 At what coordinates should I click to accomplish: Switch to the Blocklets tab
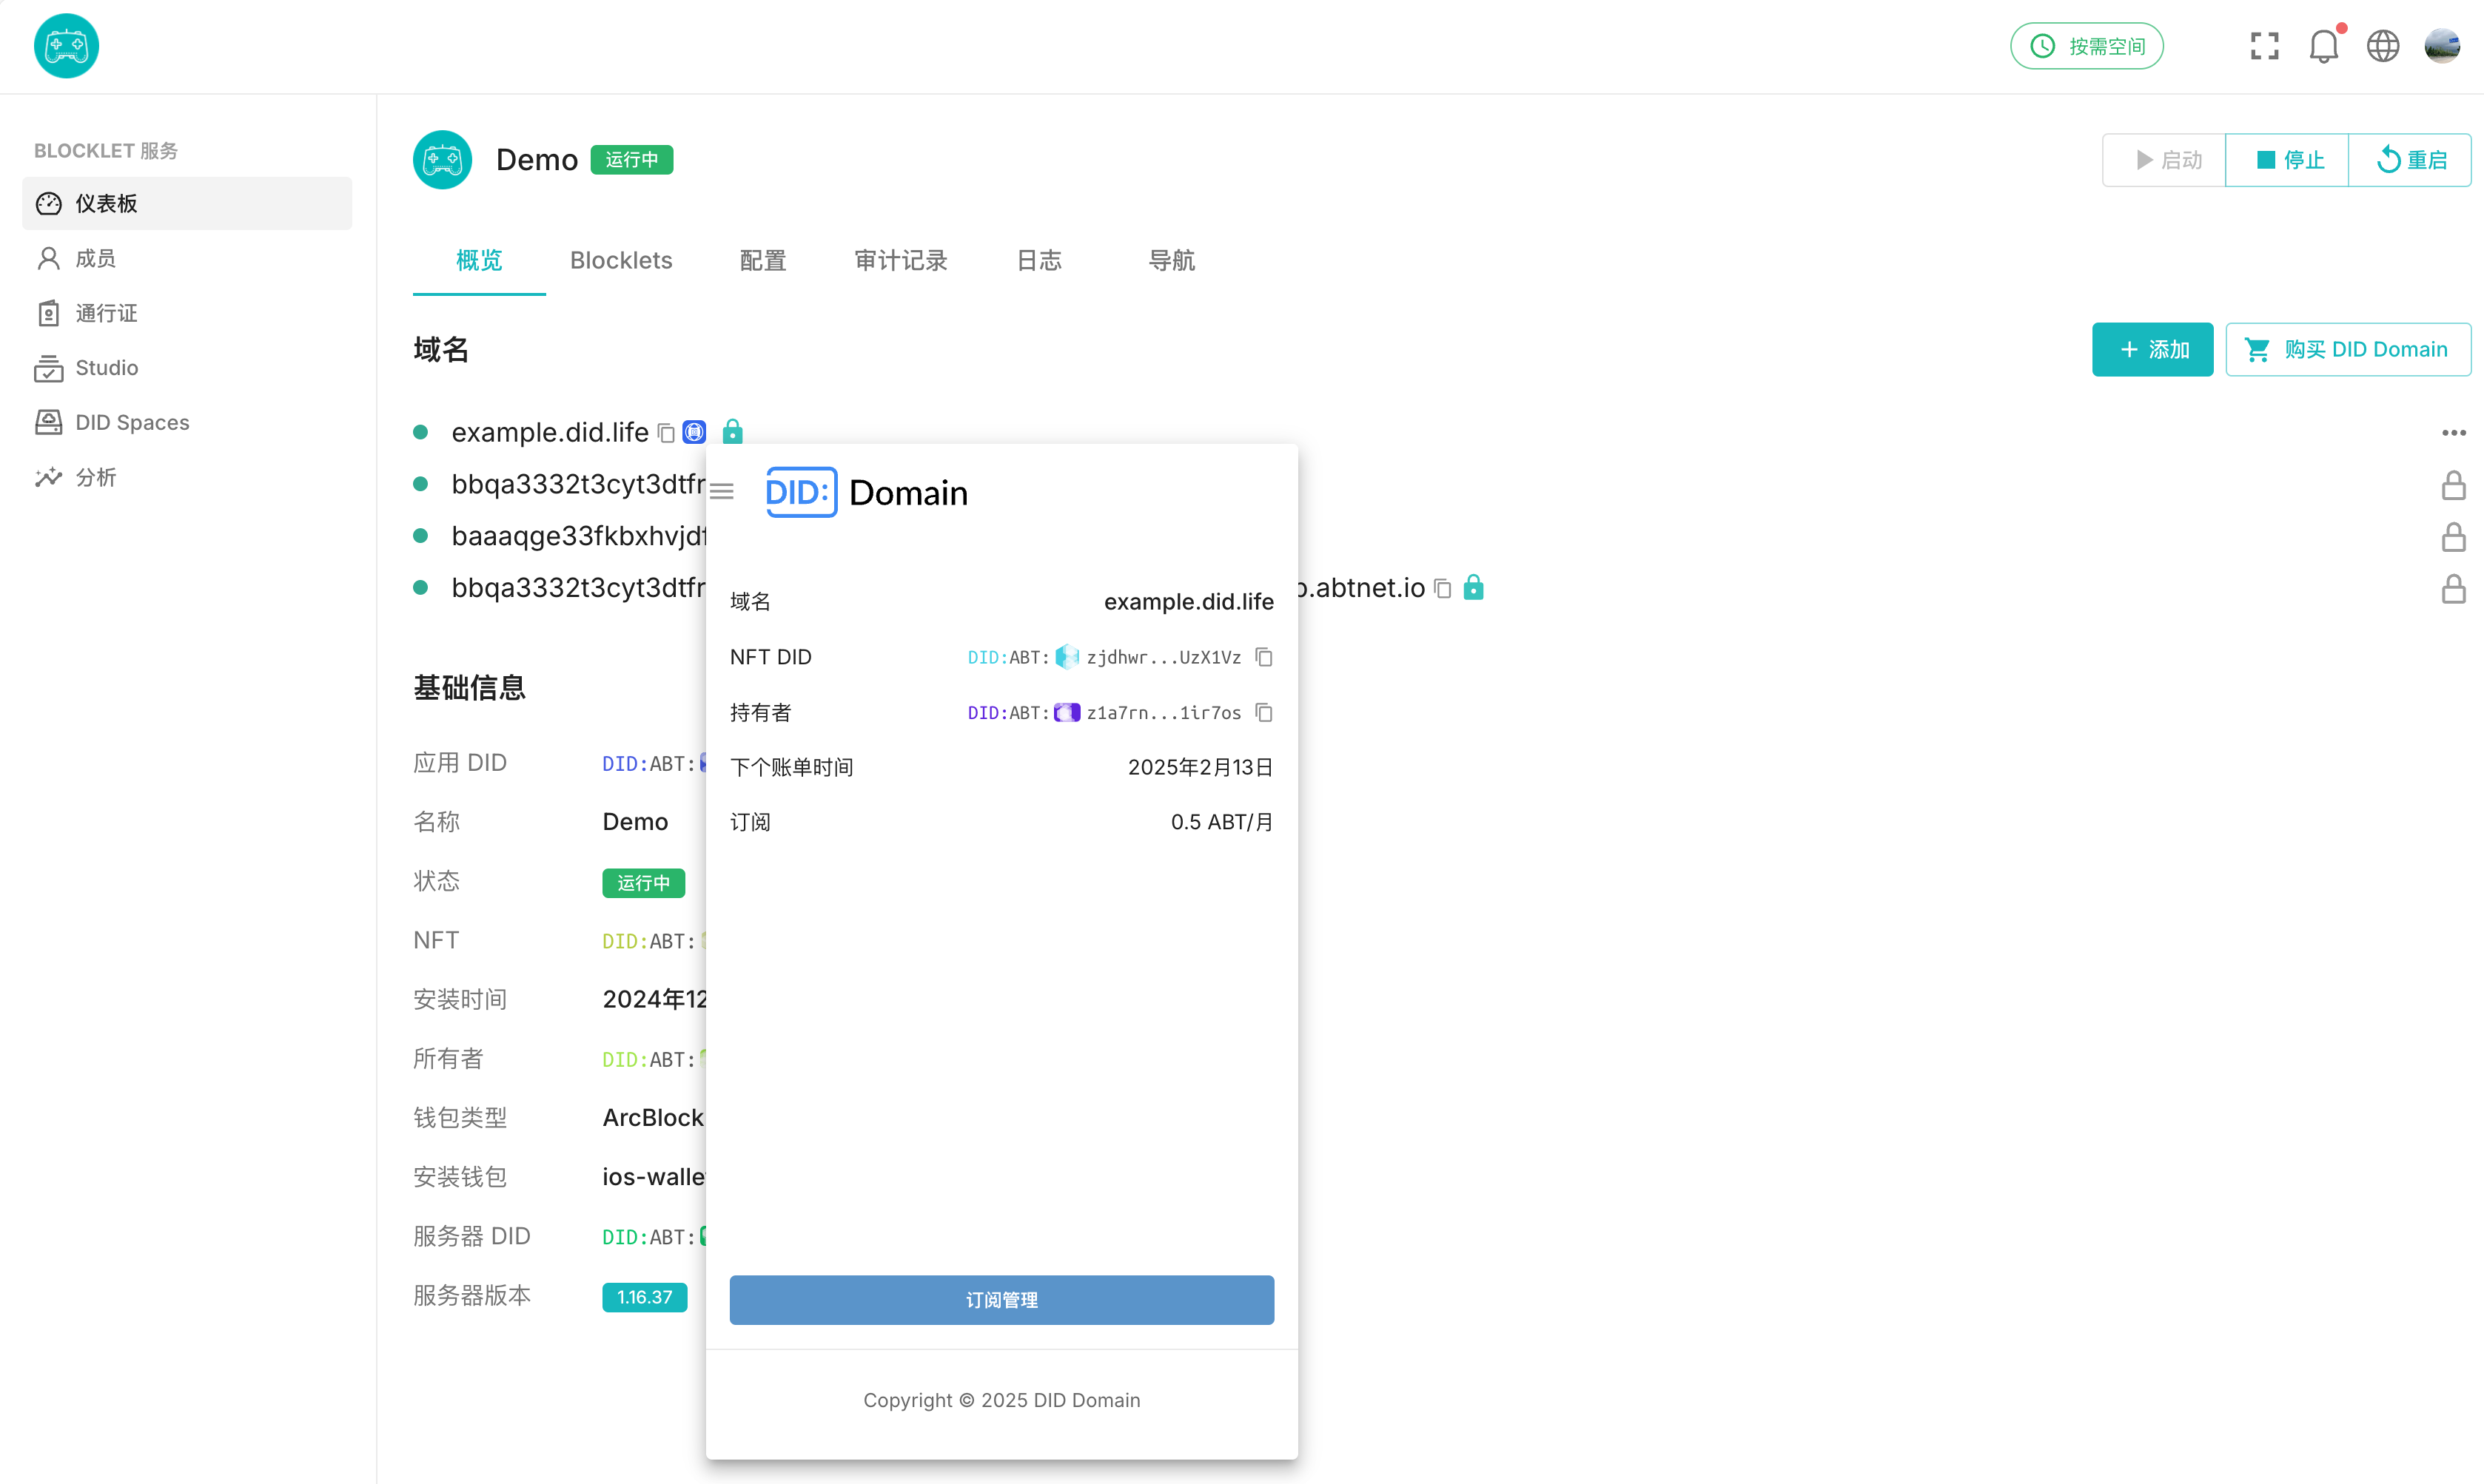point(620,261)
